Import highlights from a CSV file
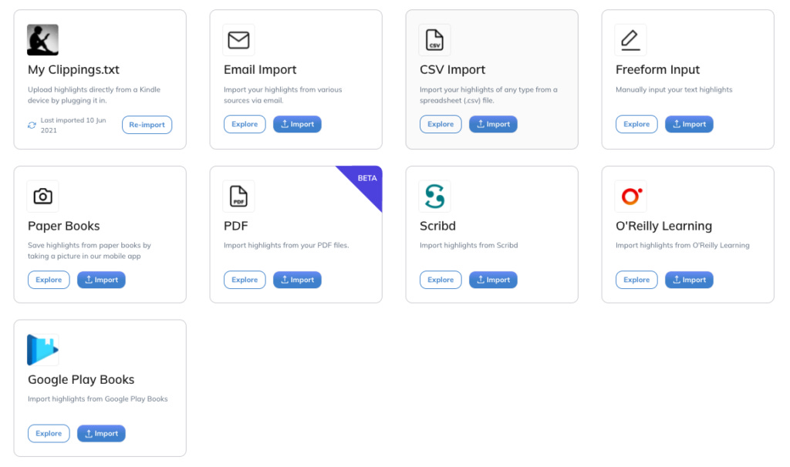 tap(493, 124)
